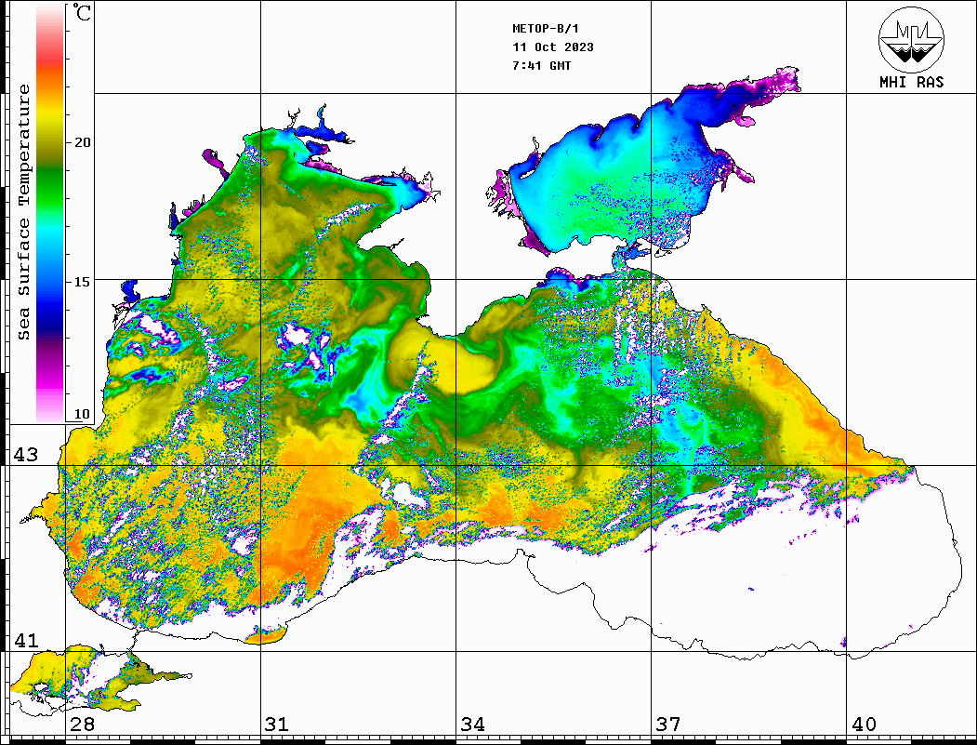Click latitude label '41'

[x=26, y=640]
